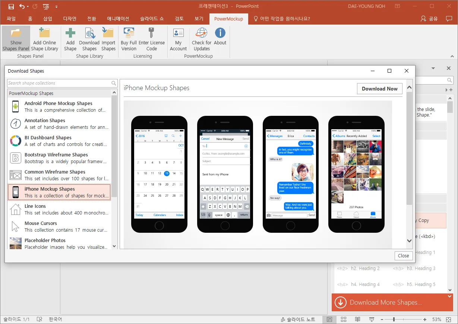This screenshot has width=458, height=324.
Task: Open Import Shapes in the ribbon
Action: pos(108,39)
